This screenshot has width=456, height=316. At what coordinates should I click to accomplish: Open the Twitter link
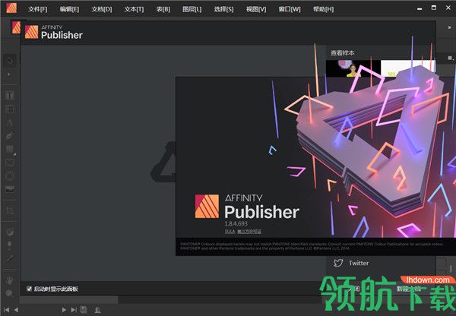359,263
